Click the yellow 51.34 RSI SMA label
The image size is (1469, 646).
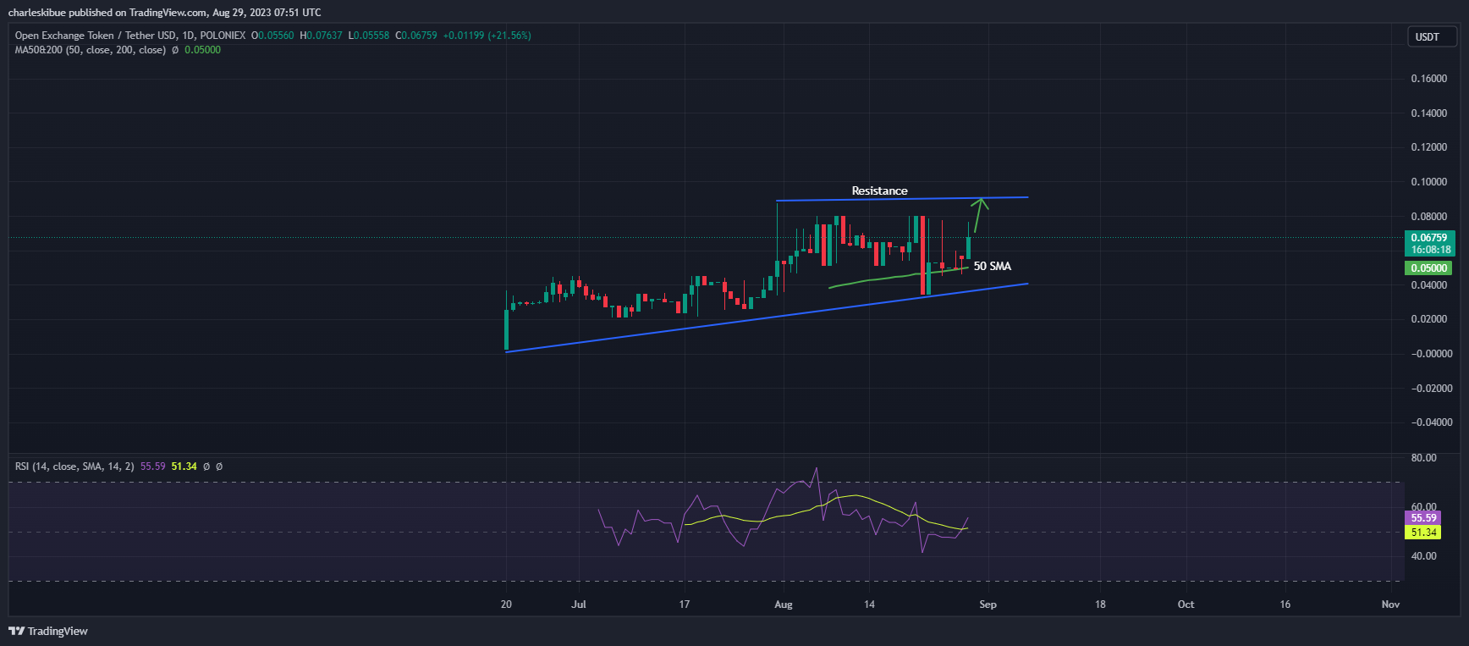pyautogui.click(x=1423, y=533)
